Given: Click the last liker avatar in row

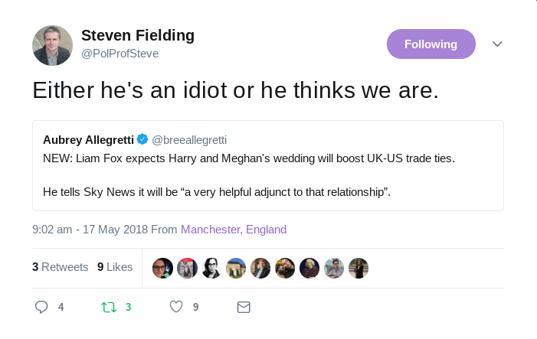Looking at the screenshot, I should click(x=359, y=268).
